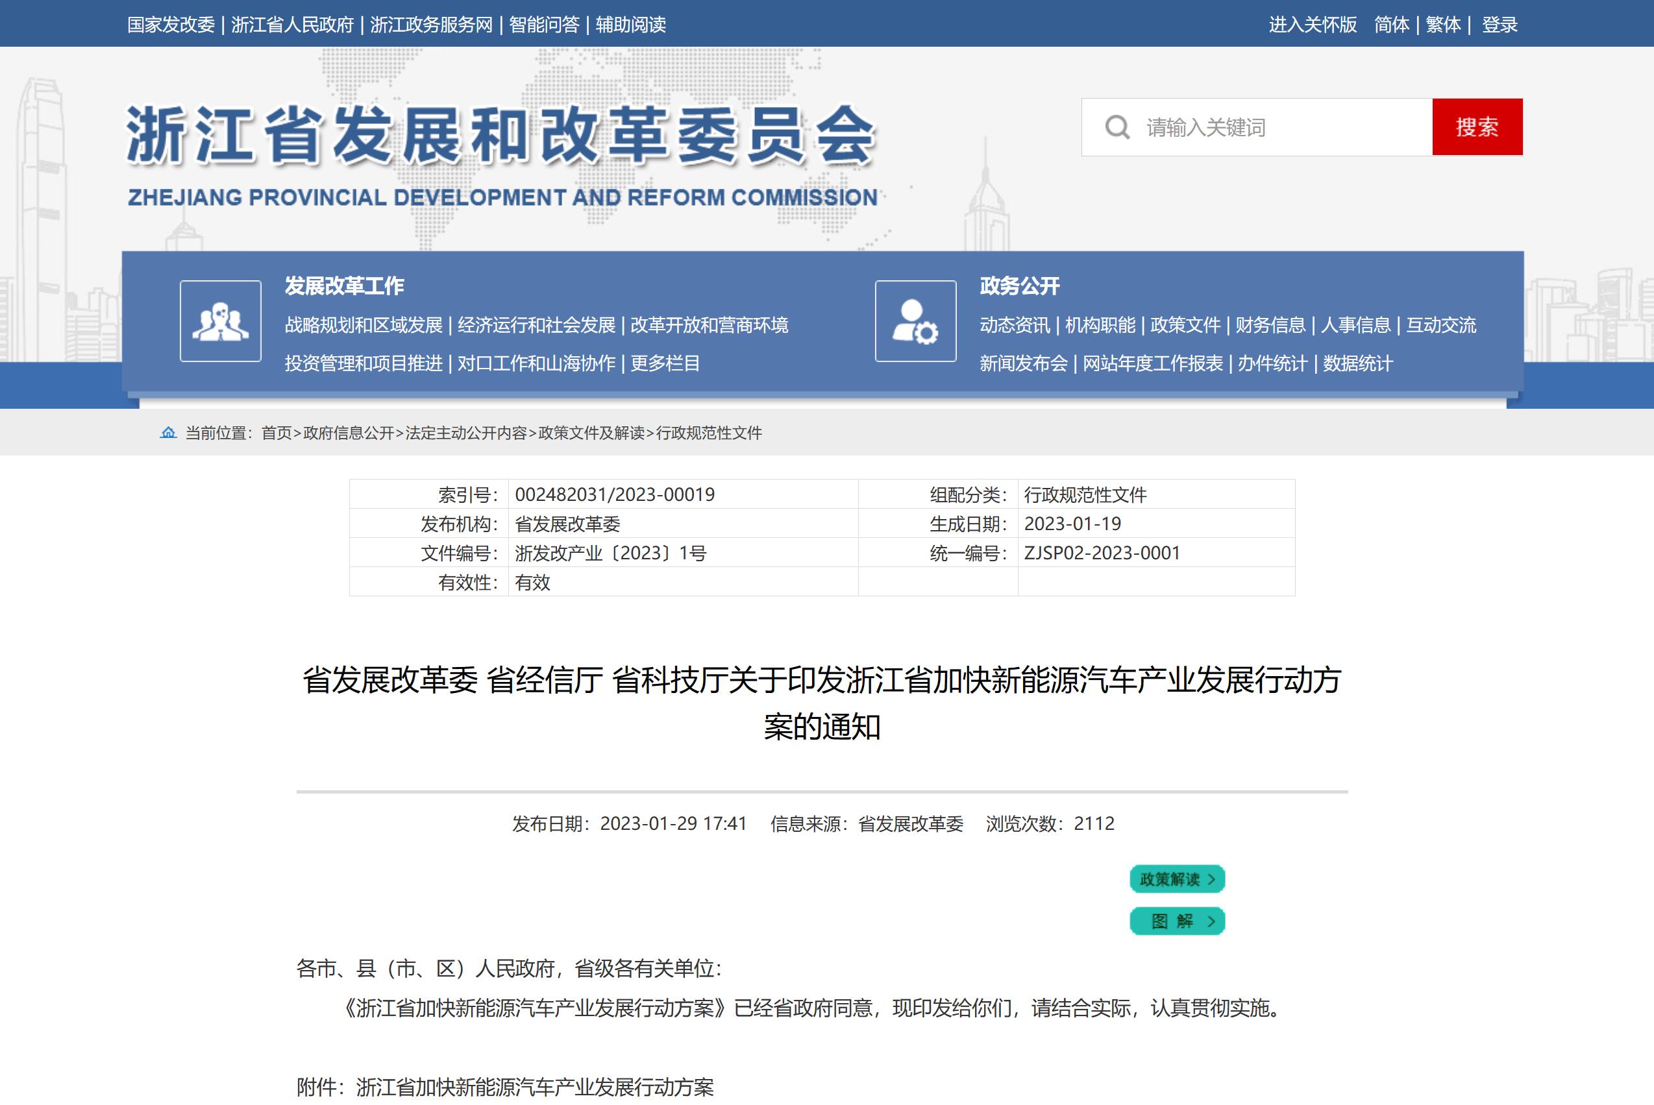Viewport: 1654px width, 1105px height.
Task: Go to 政府信息公开 in the breadcrumb
Action: (349, 433)
